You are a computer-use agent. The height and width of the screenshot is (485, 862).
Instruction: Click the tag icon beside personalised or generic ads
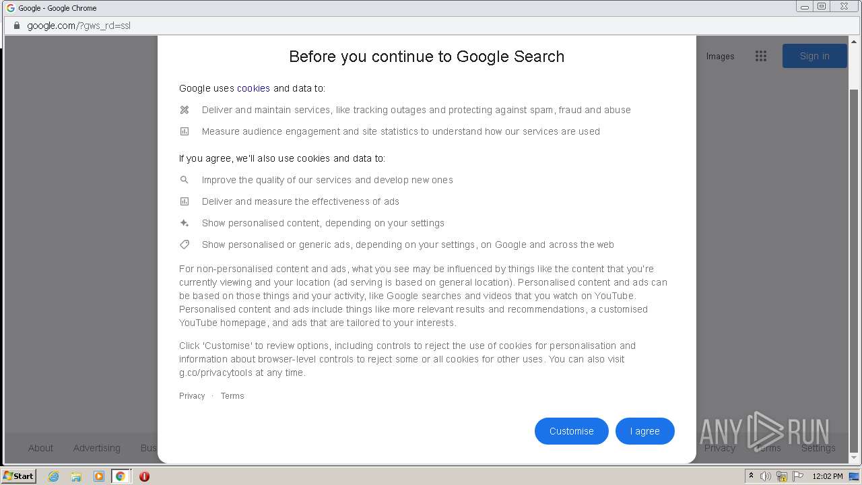pos(185,245)
